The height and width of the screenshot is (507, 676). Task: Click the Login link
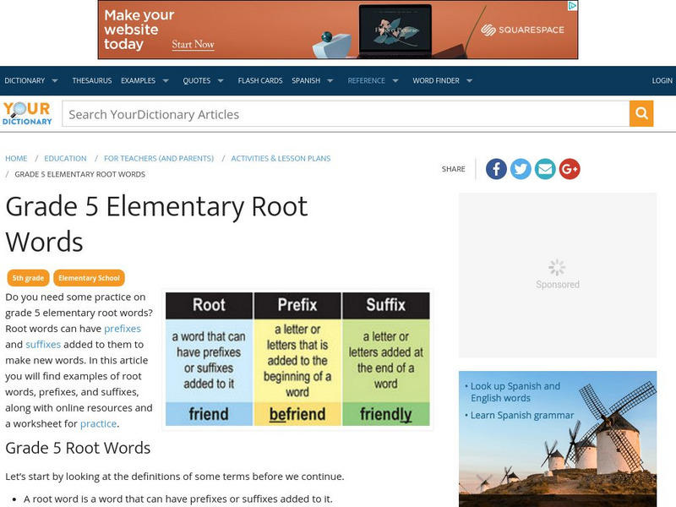tap(662, 80)
